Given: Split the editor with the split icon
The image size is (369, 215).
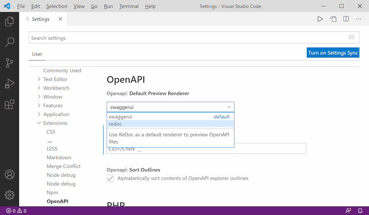Looking at the screenshot, I should pos(346,19).
